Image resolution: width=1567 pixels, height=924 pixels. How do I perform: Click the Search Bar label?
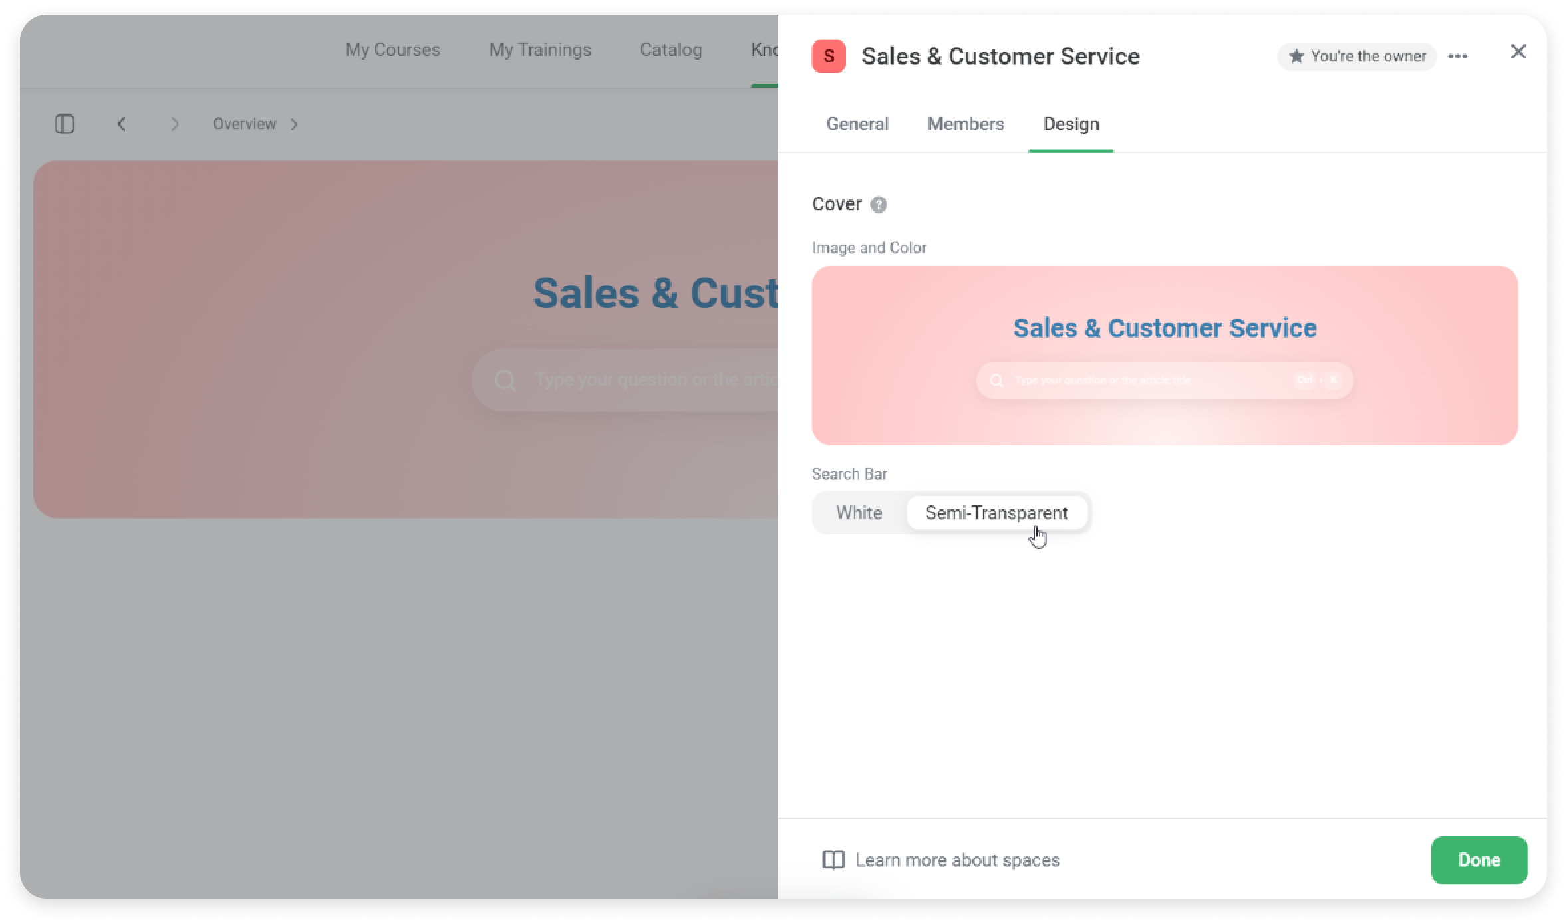pos(849,473)
